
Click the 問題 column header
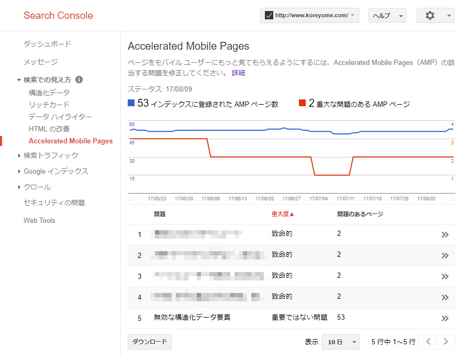click(x=160, y=214)
